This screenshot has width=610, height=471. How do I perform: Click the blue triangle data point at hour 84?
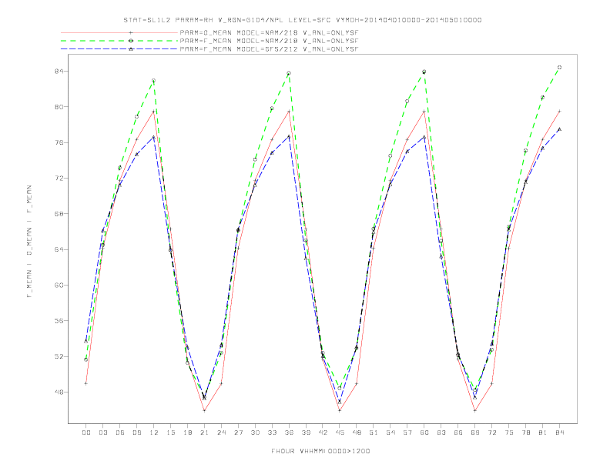(x=559, y=129)
